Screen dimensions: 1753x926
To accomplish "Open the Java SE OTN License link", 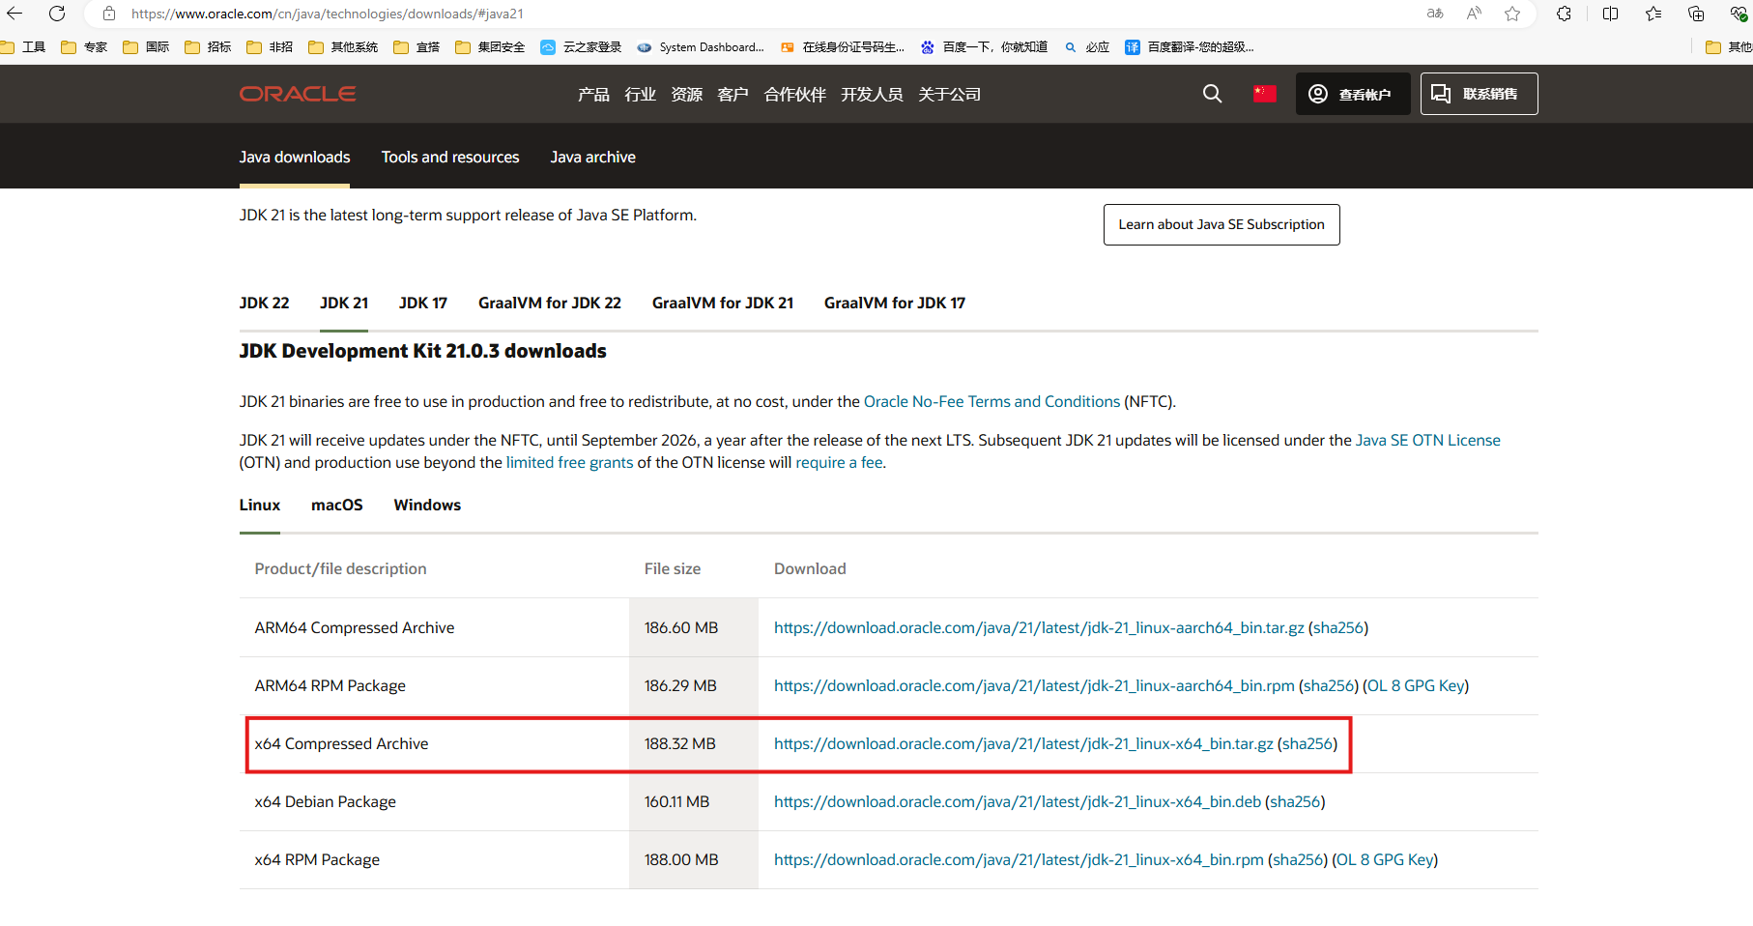I will click(x=1428, y=440).
